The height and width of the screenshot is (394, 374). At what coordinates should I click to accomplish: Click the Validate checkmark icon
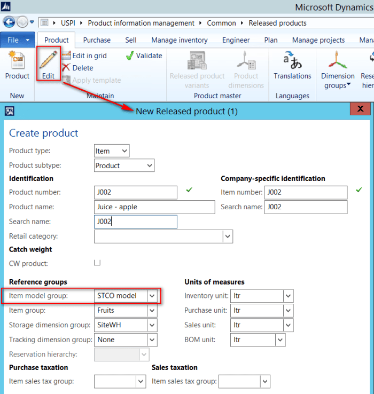point(130,56)
